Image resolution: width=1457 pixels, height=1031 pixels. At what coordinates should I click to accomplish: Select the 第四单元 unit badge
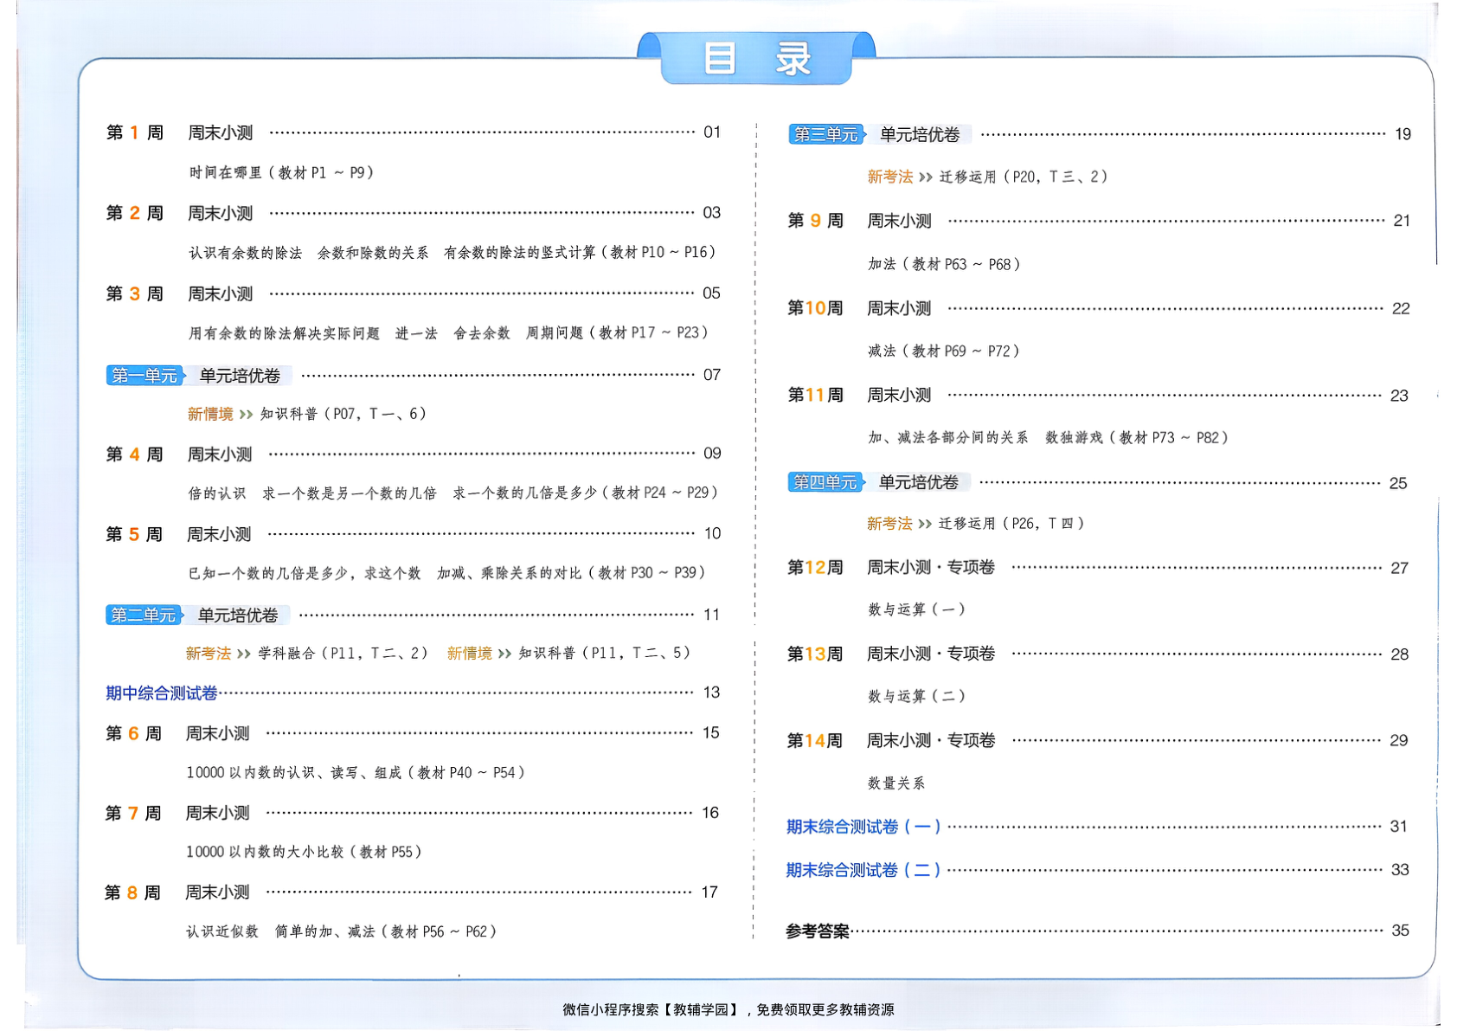(828, 483)
